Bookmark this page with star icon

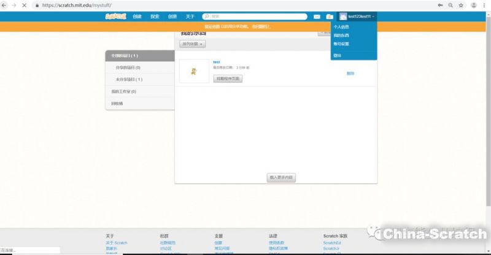(461, 5)
